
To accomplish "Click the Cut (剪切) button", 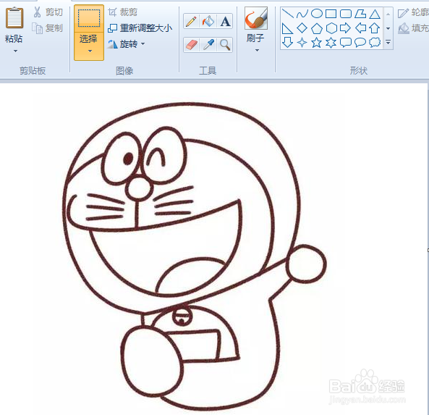I will [x=48, y=12].
